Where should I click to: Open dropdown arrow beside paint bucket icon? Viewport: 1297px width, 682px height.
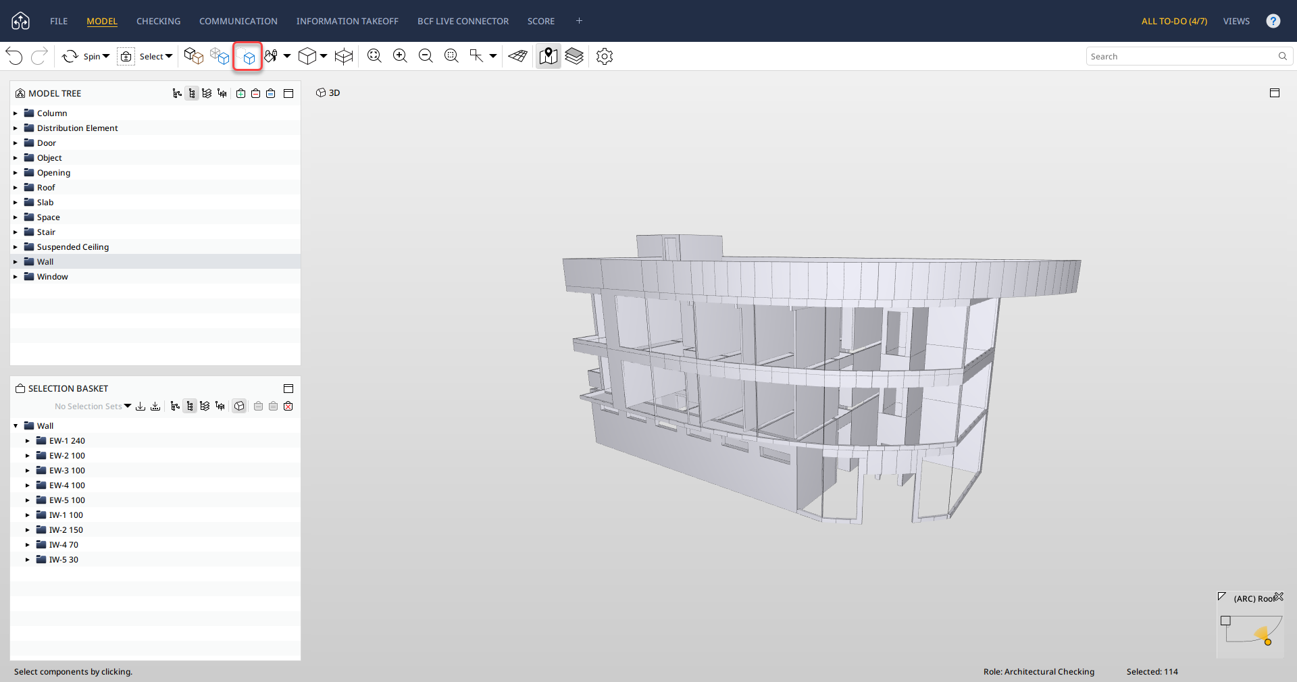(287, 56)
